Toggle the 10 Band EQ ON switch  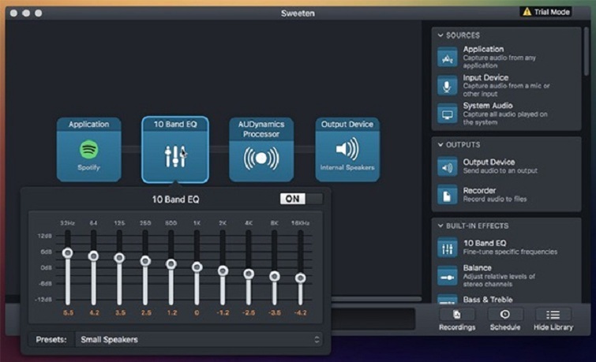(301, 199)
